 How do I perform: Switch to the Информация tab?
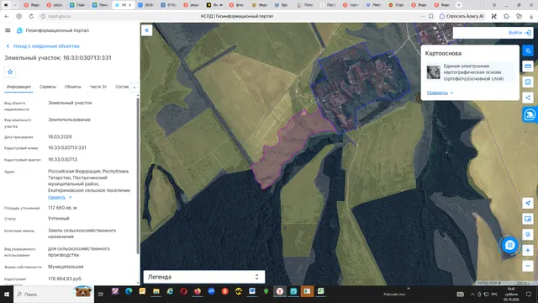click(x=18, y=87)
